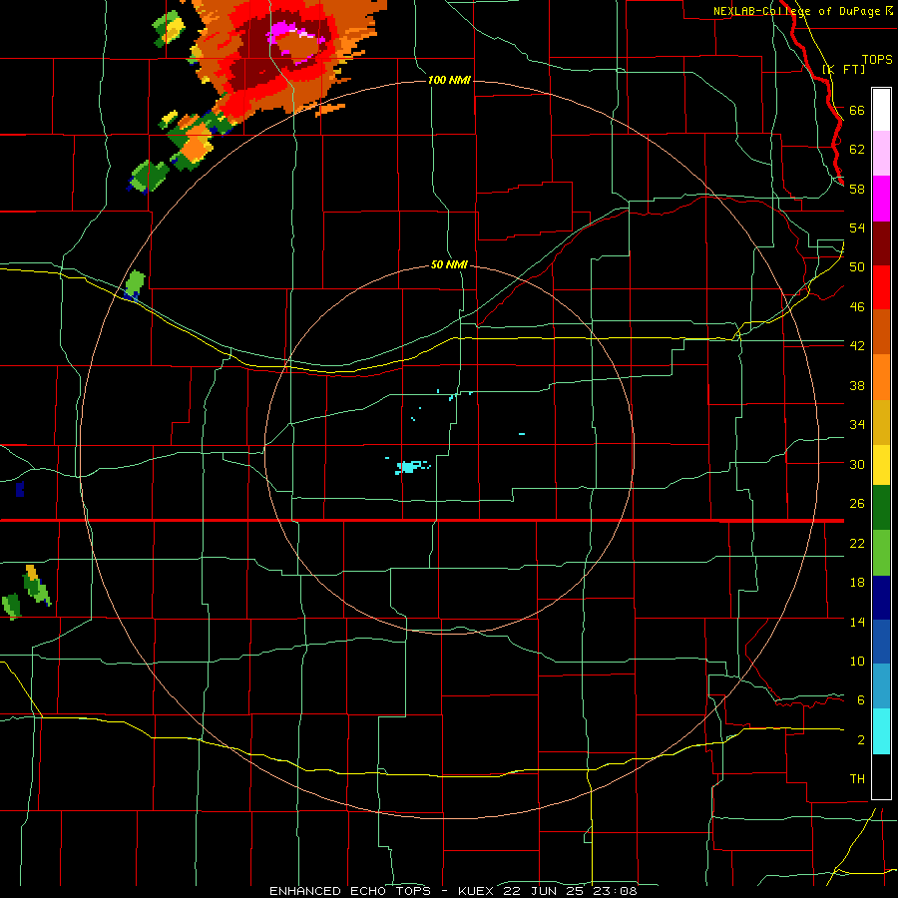Click the light pink swatch between 58 and 62
The height and width of the screenshot is (898, 898).
(x=881, y=153)
